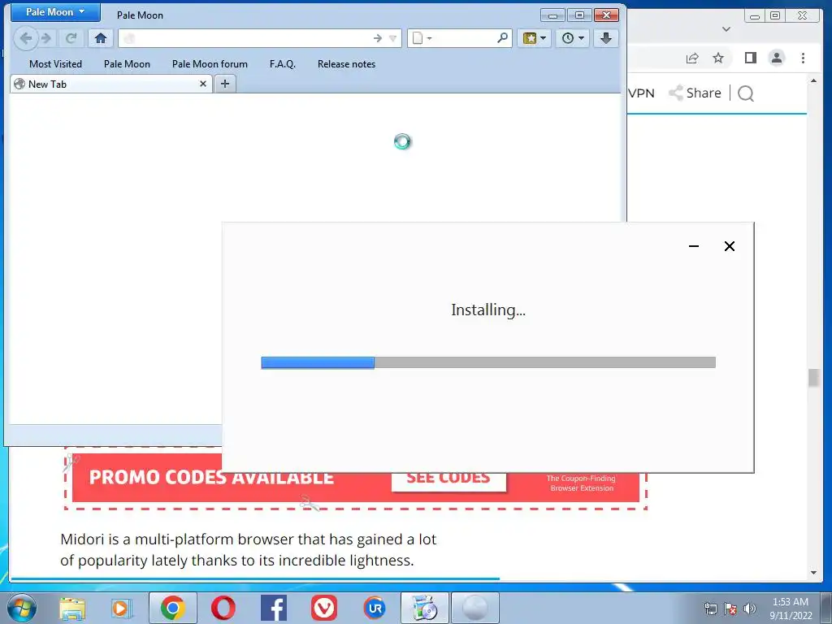Launch Windows Media Player from taskbar
Screen dimensions: 832x624
point(121,608)
